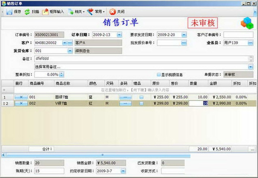Open the Related (相关) toolbar menu
This screenshot has width=258, height=178.
pyautogui.click(x=76, y=12)
